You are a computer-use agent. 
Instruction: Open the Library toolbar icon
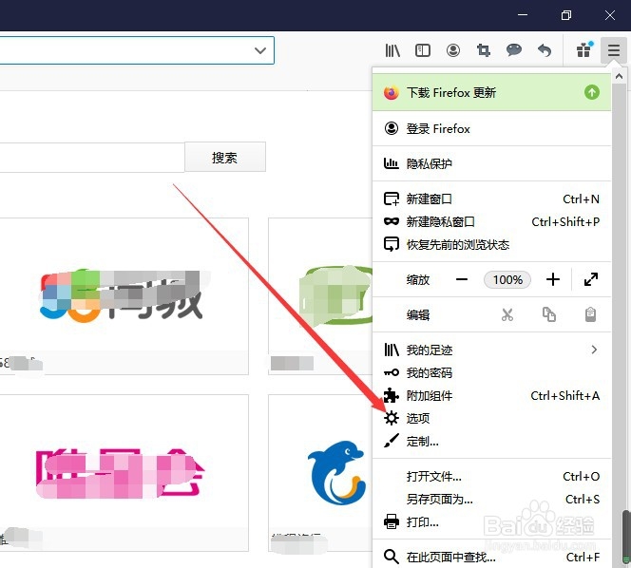[392, 50]
